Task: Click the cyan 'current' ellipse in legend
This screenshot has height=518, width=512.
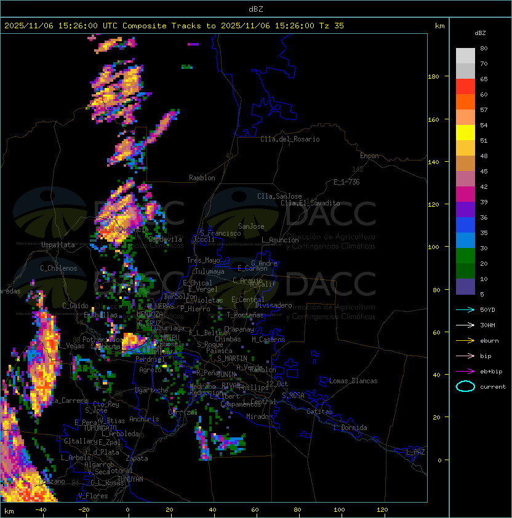Action: pyautogui.click(x=465, y=386)
